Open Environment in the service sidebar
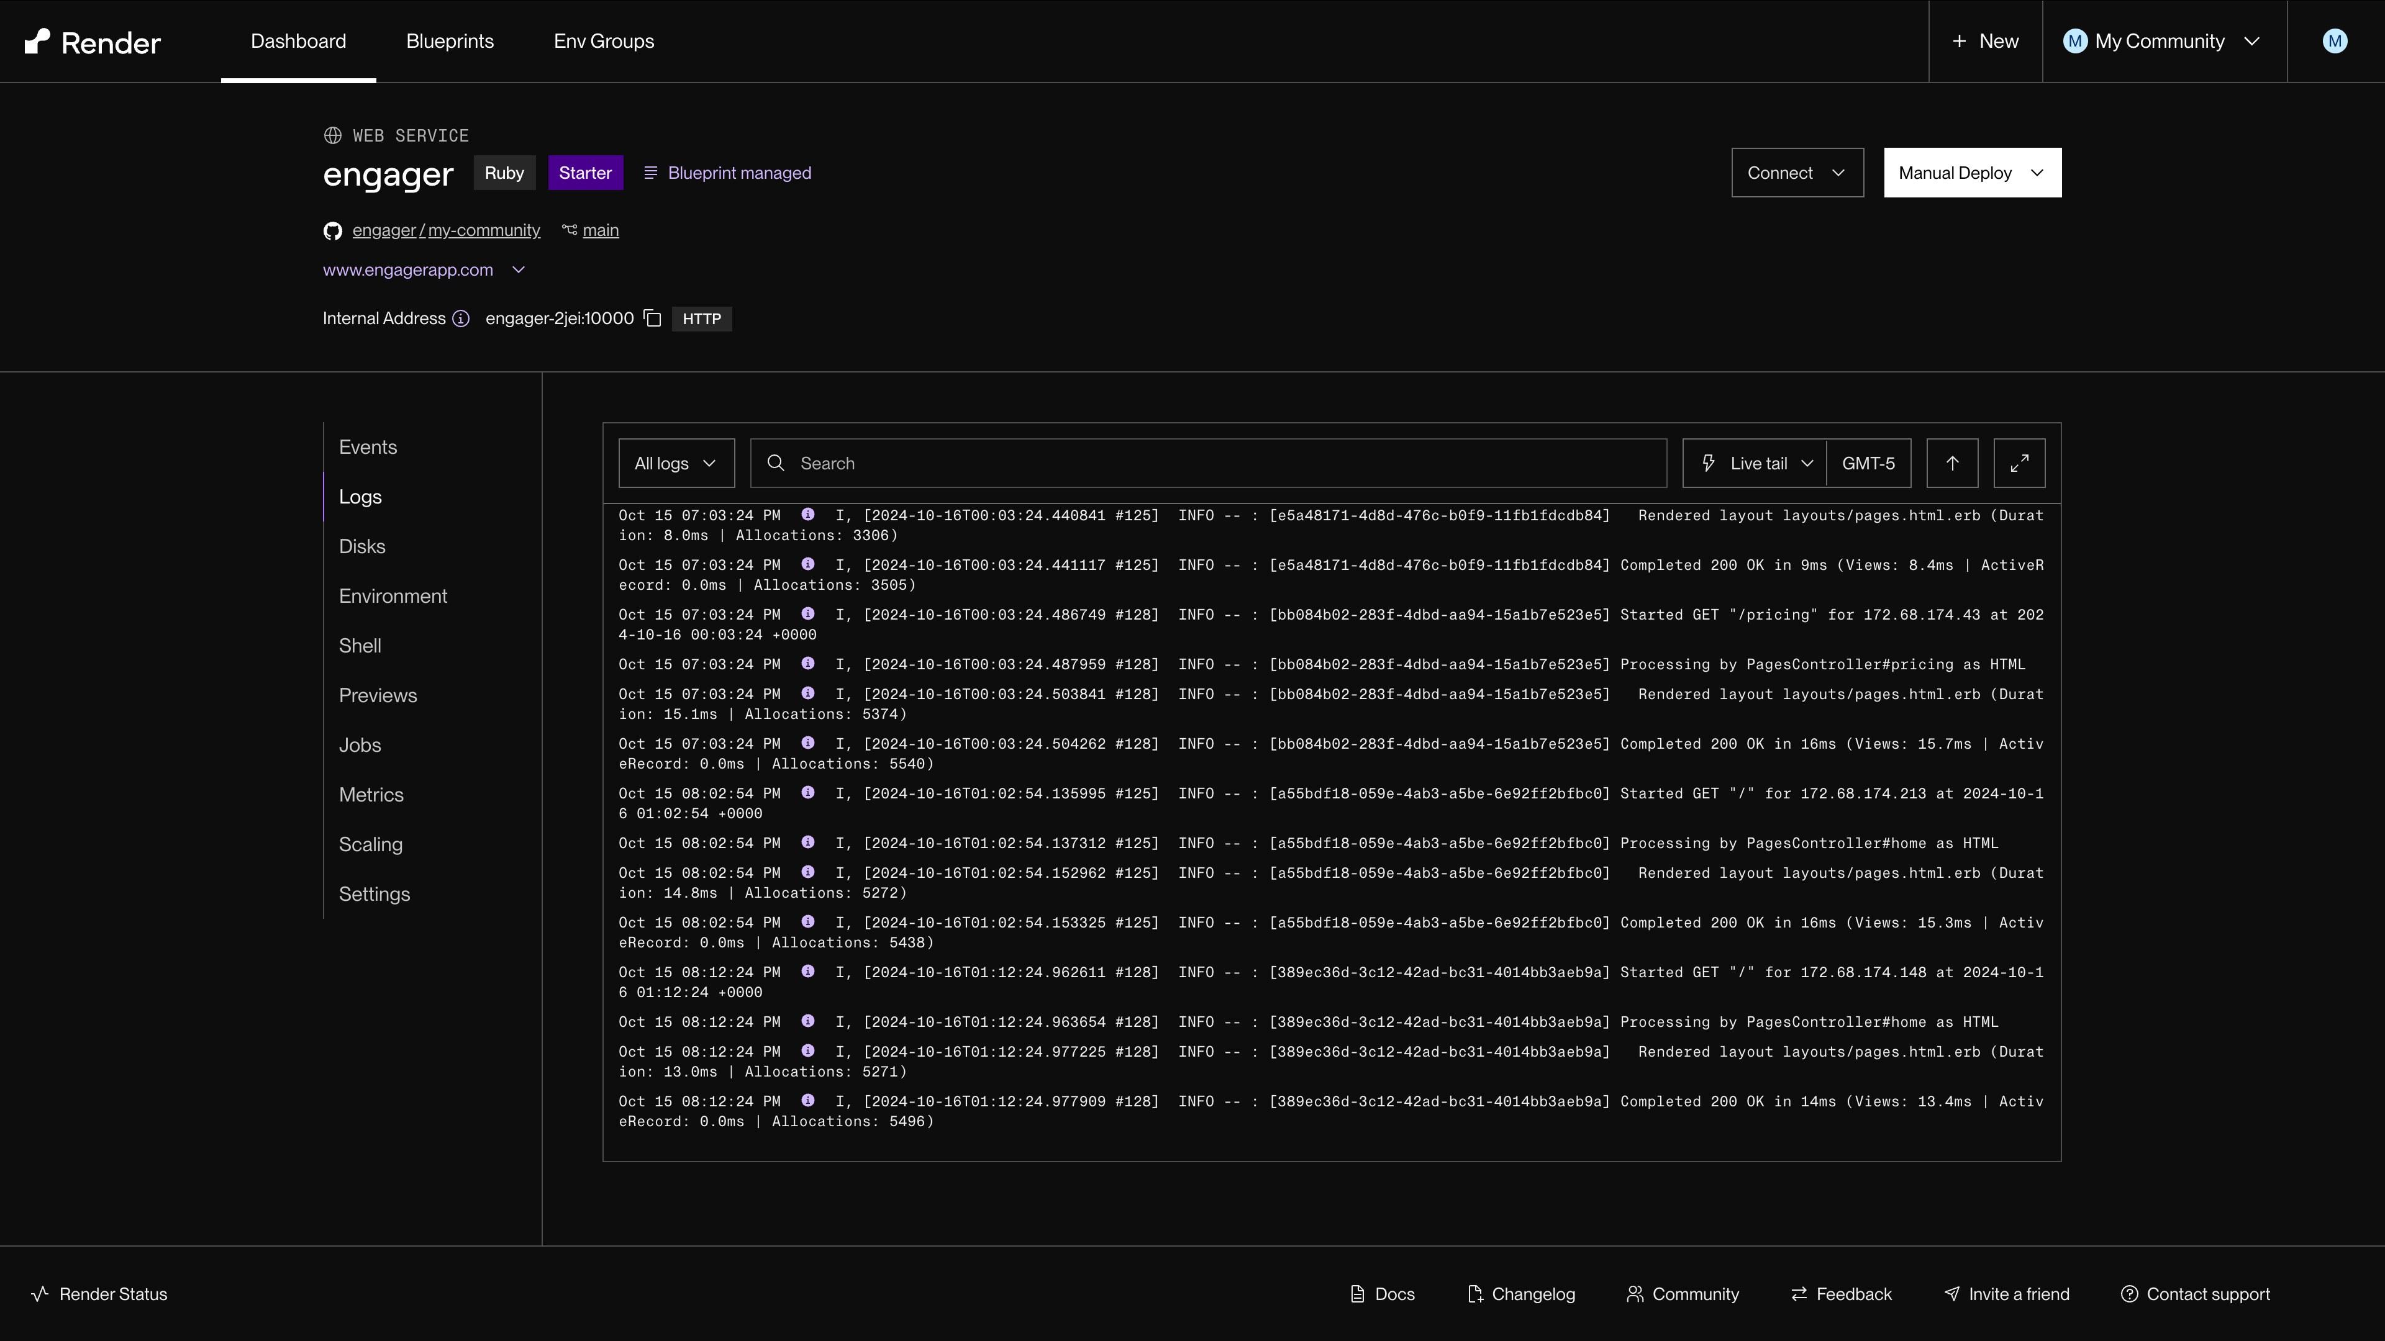The width and height of the screenshot is (2385, 1341). pos(393,596)
